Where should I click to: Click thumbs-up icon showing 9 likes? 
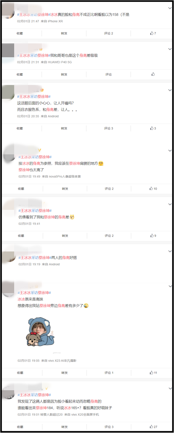click(153, 236)
